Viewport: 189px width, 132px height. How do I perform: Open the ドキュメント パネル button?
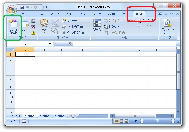tap(167, 27)
